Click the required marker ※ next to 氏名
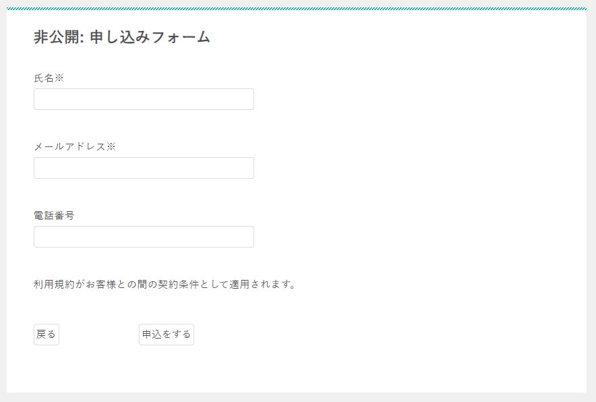 pos(59,76)
